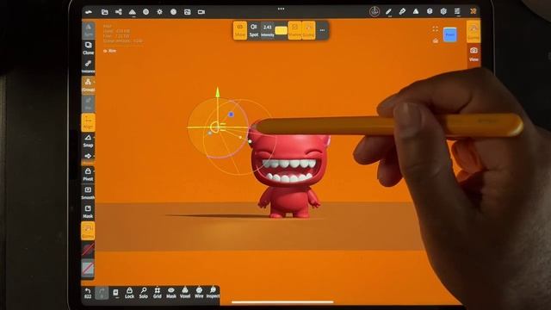The height and width of the screenshot is (310, 551).
Task: Open the Painting brush menu
Action: pos(402,11)
